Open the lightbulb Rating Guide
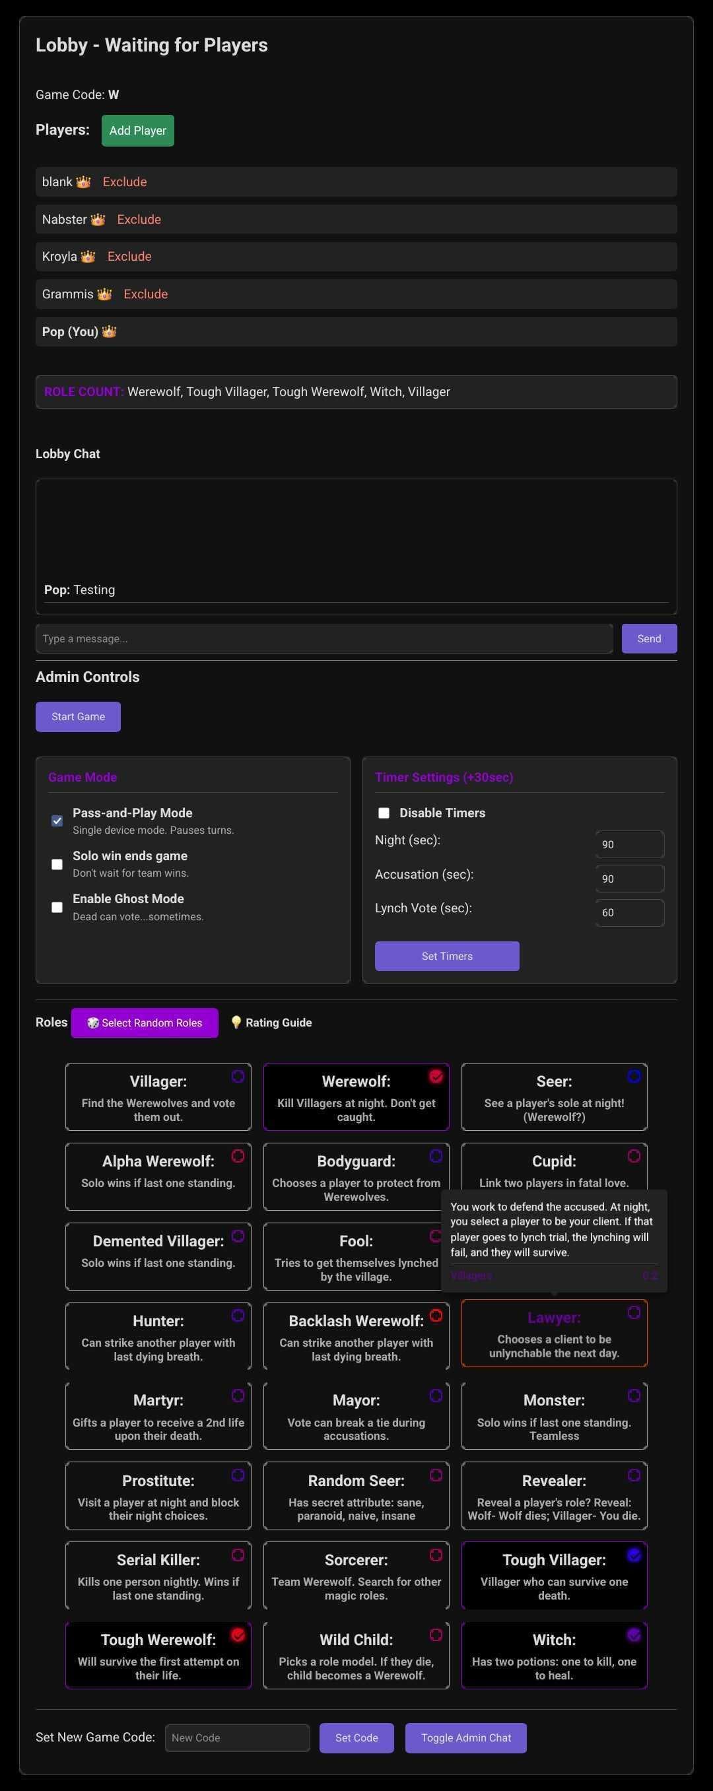Viewport: 713px width, 1791px height. pos(271,1023)
